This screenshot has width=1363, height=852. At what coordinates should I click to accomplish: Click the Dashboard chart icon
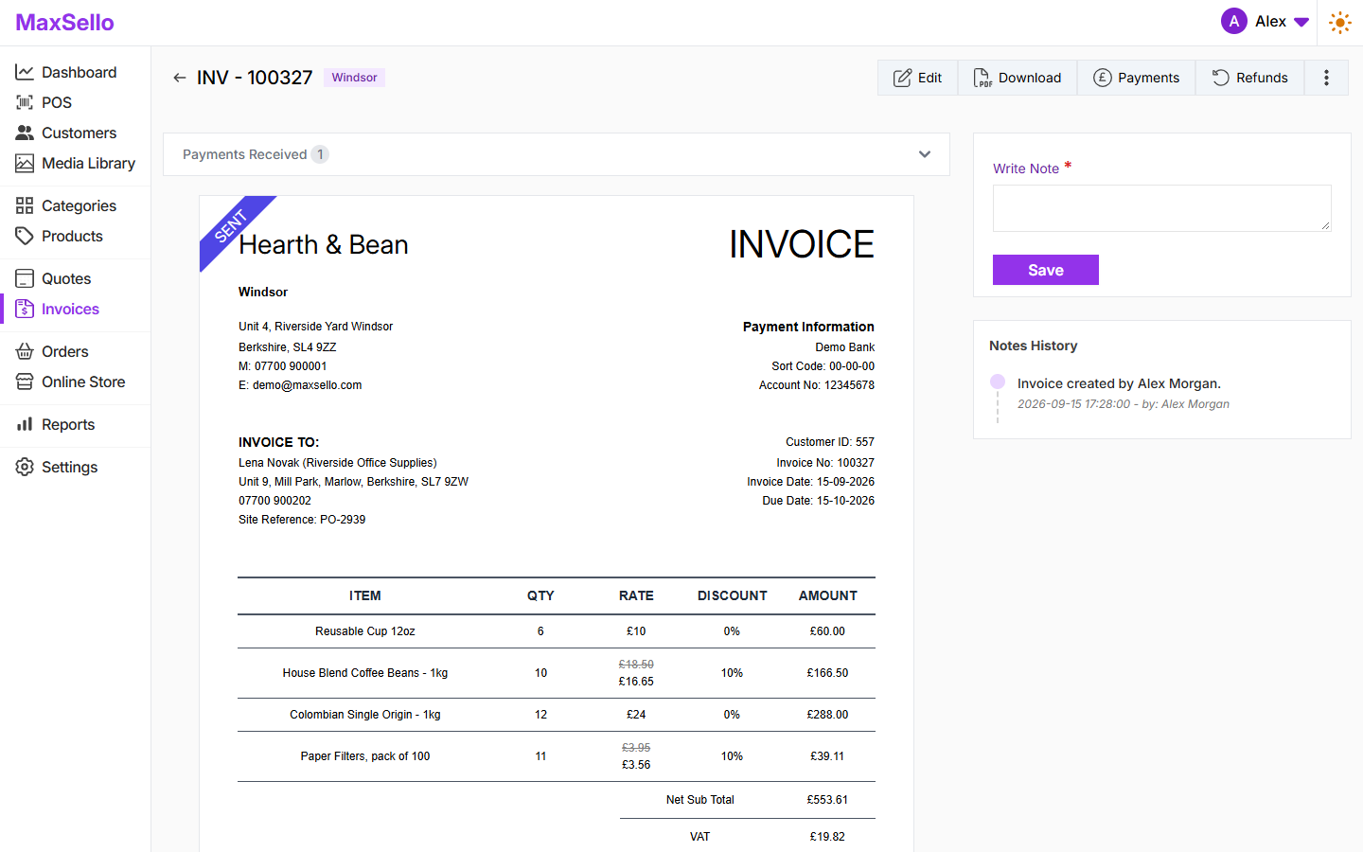25,72
